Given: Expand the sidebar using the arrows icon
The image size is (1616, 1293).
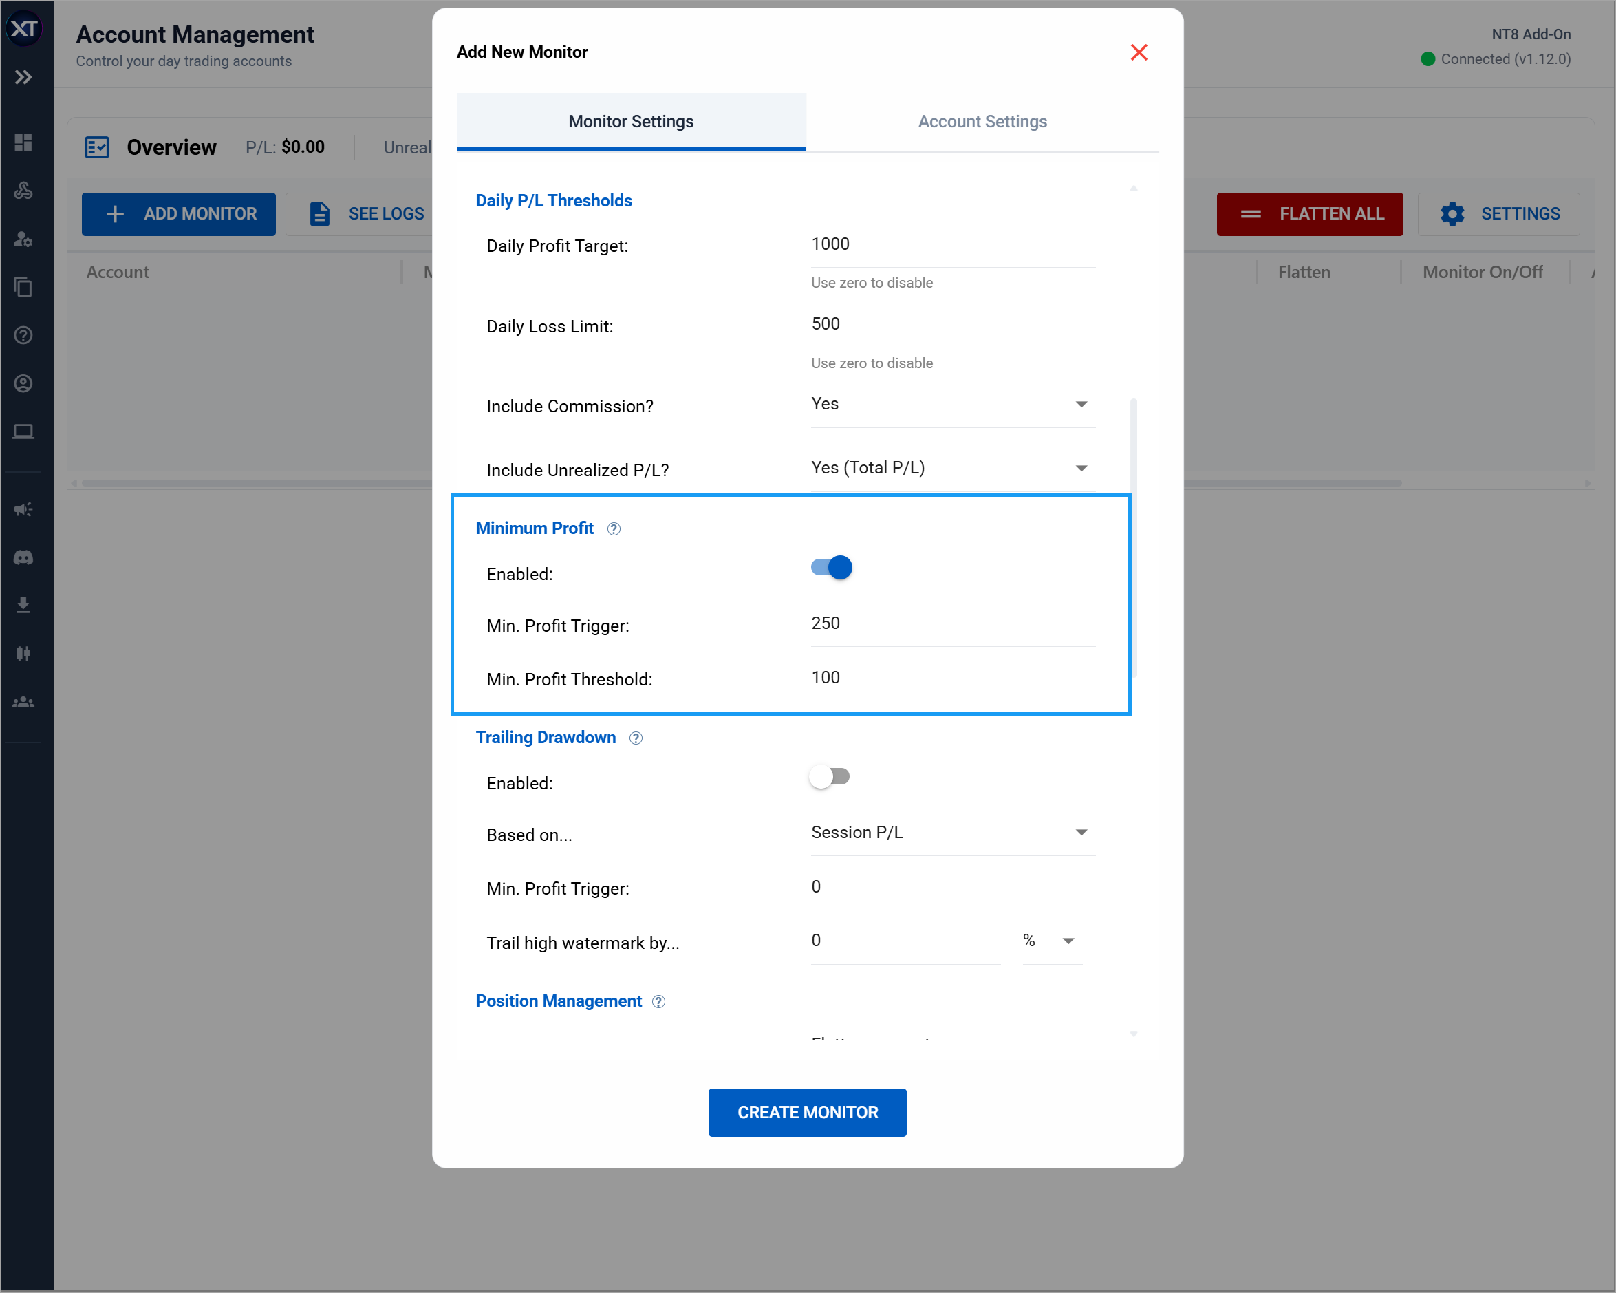Looking at the screenshot, I should pyautogui.click(x=23, y=77).
